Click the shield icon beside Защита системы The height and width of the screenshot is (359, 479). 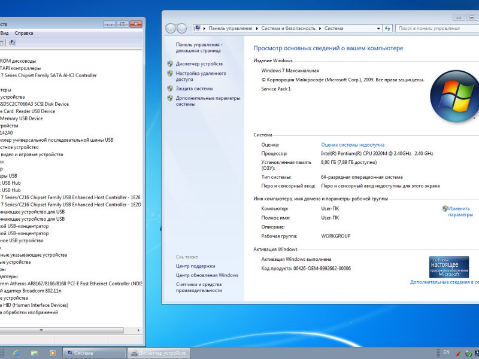[x=170, y=89]
